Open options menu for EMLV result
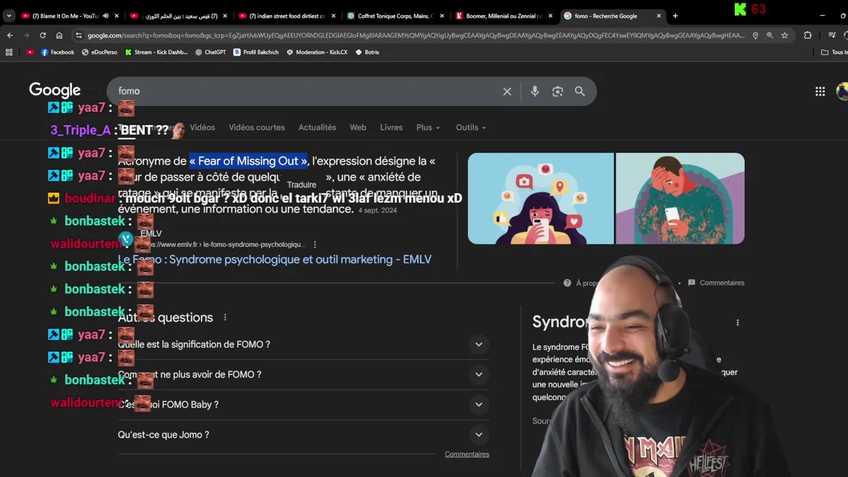The width and height of the screenshot is (848, 477). pos(315,244)
